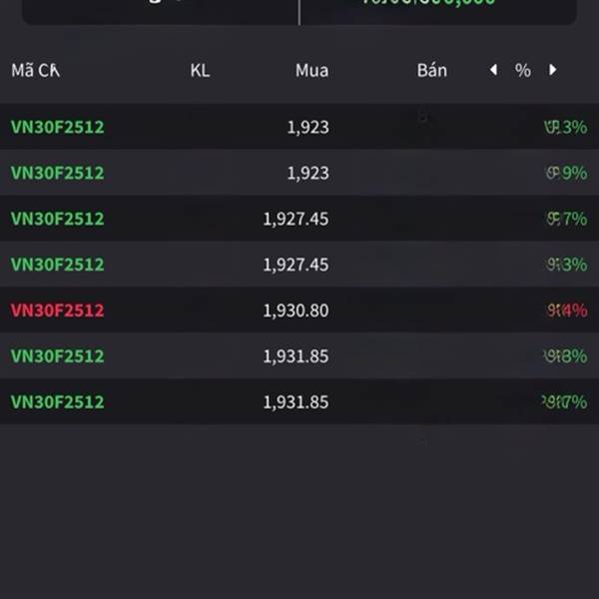Click the green total value at the top
Screen dimensions: 599x599
[x=428, y=2]
